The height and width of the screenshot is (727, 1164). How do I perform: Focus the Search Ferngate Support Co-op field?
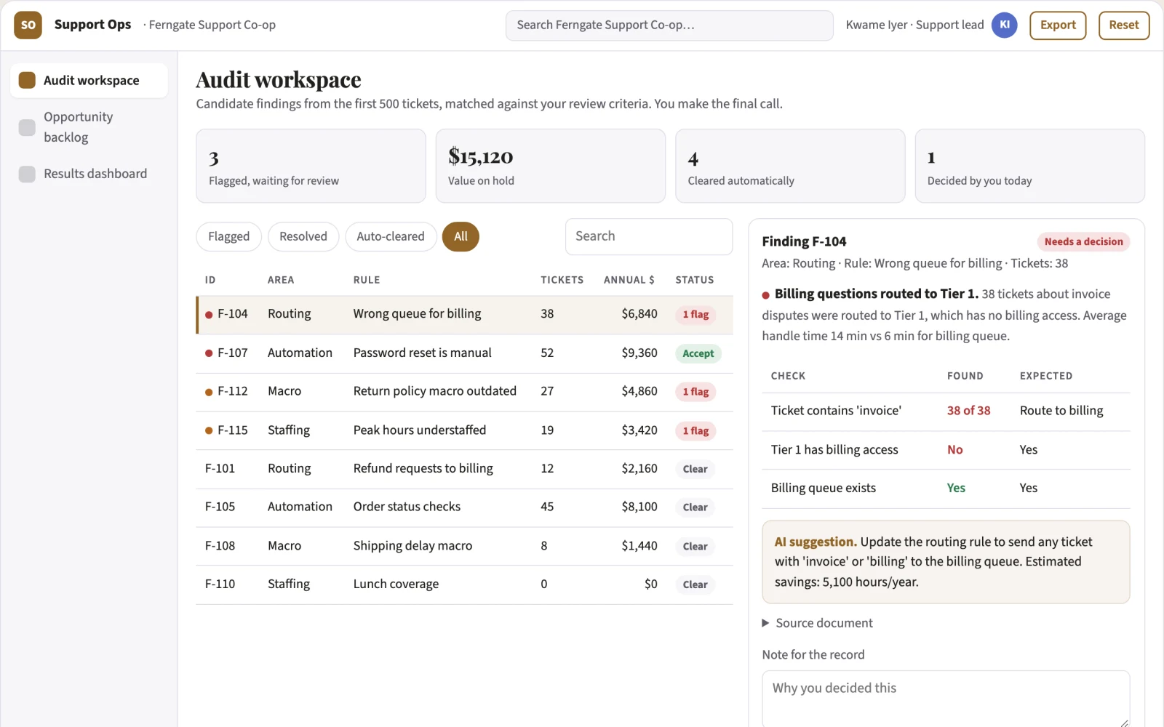(x=669, y=25)
